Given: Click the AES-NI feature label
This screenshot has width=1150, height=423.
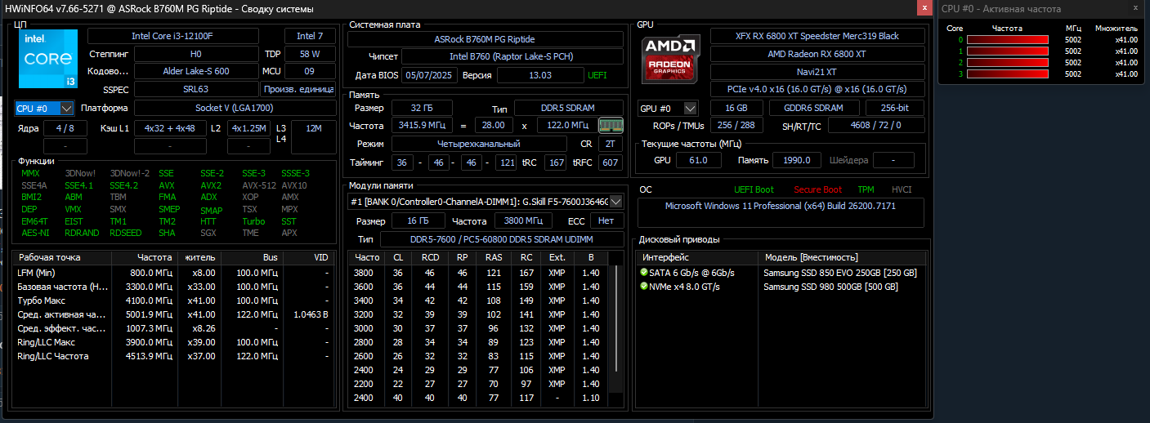Looking at the screenshot, I should pyautogui.click(x=35, y=233).
